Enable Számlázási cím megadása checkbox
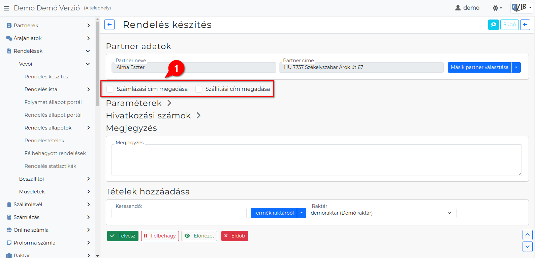535x258 pixels. (110, 89)
